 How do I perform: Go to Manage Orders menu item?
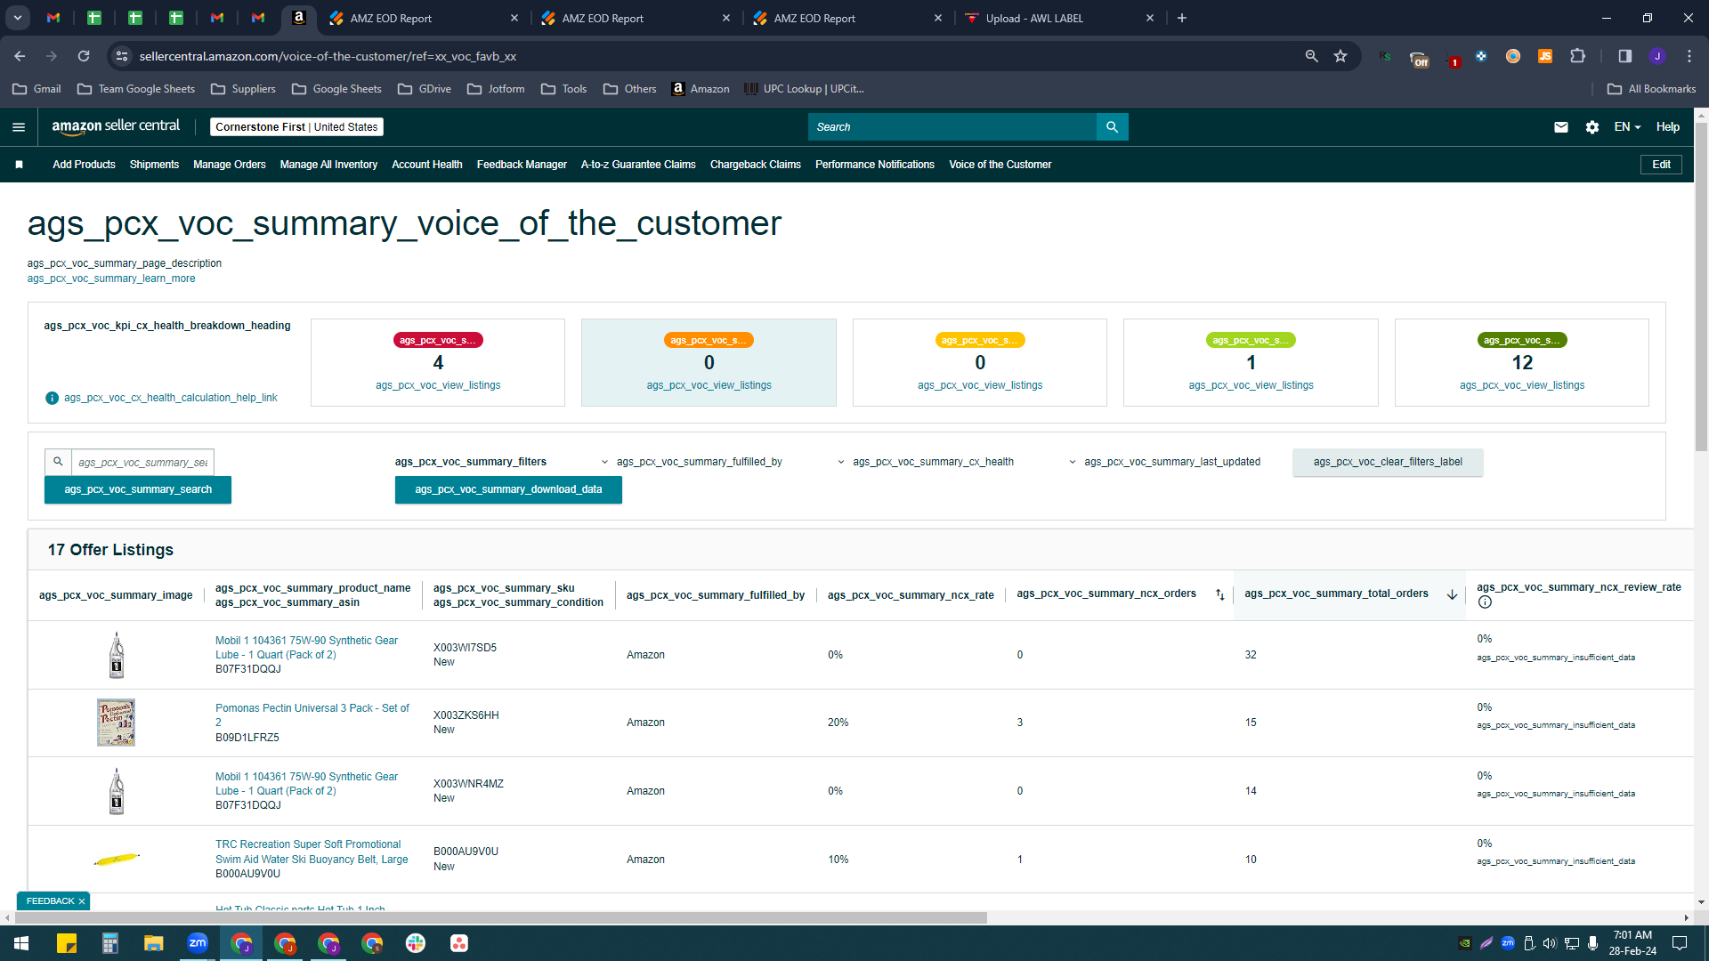pos(230,165)
